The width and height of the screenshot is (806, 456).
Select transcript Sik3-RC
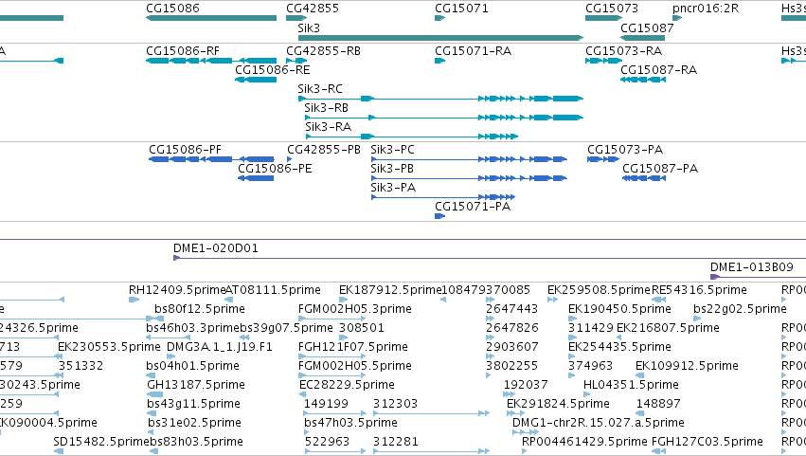pos(320,89)
